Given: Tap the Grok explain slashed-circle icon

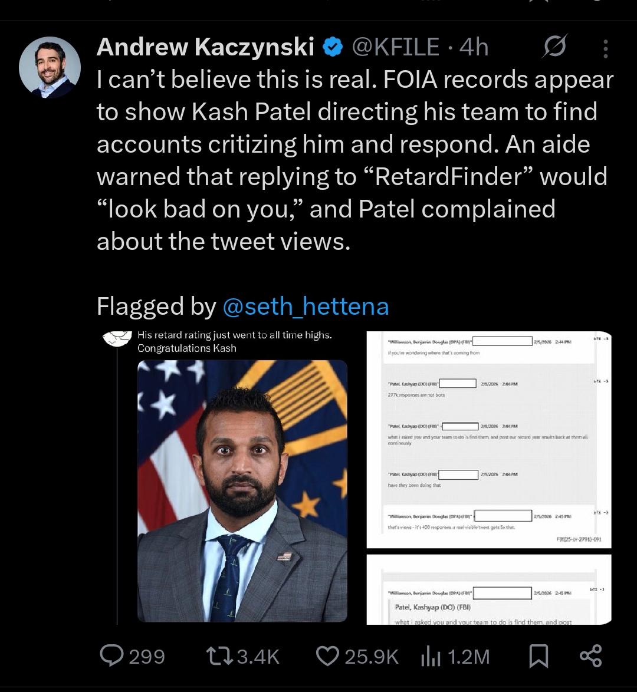Looking at the screenshot, I should point(554,47).
